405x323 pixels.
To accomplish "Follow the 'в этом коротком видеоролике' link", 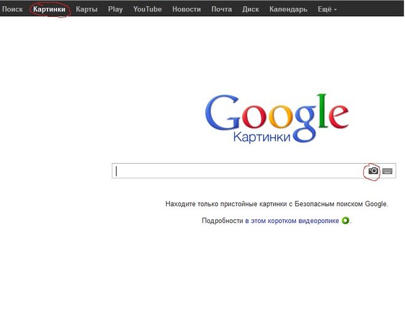I will 292,221.
